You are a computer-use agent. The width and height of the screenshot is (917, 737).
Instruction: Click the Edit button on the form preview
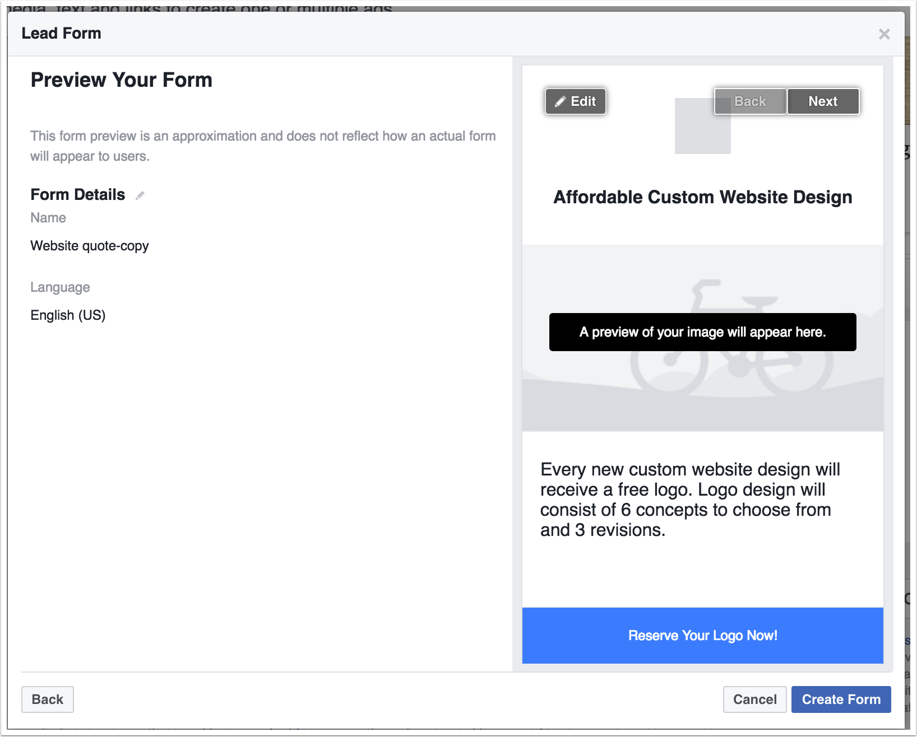(575, 101)
